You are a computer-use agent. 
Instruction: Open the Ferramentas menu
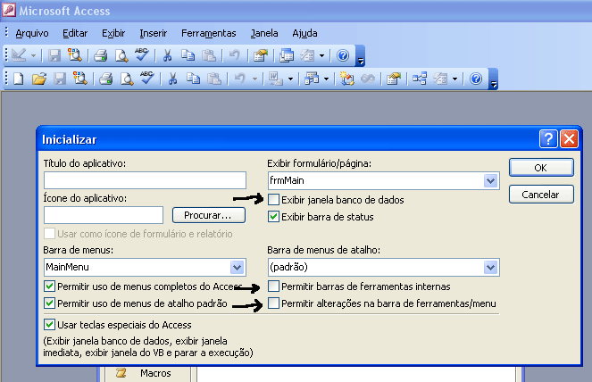(208, 33)
